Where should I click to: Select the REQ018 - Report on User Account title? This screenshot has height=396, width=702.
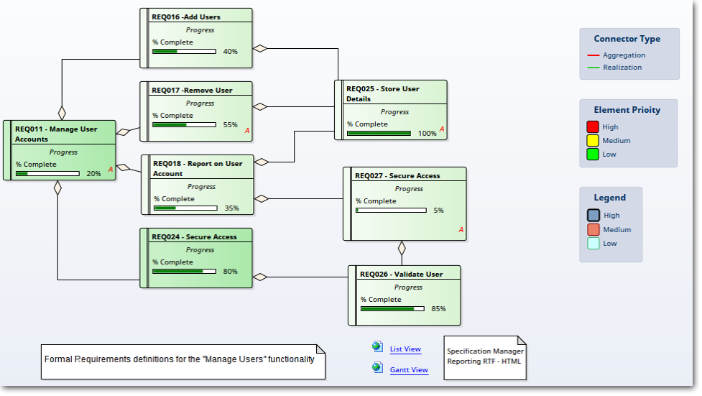(x=198, y=168)
